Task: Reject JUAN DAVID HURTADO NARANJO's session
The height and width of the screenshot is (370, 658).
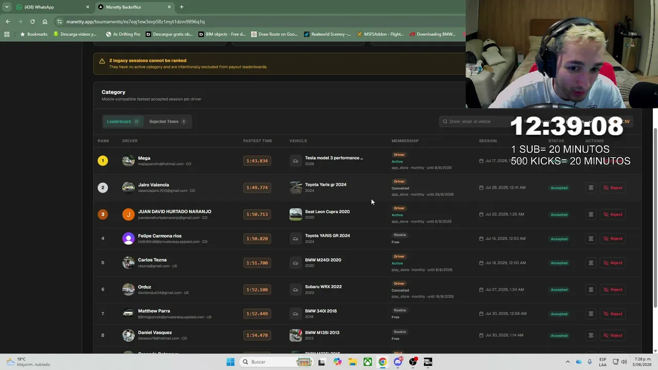Action: 613,214
